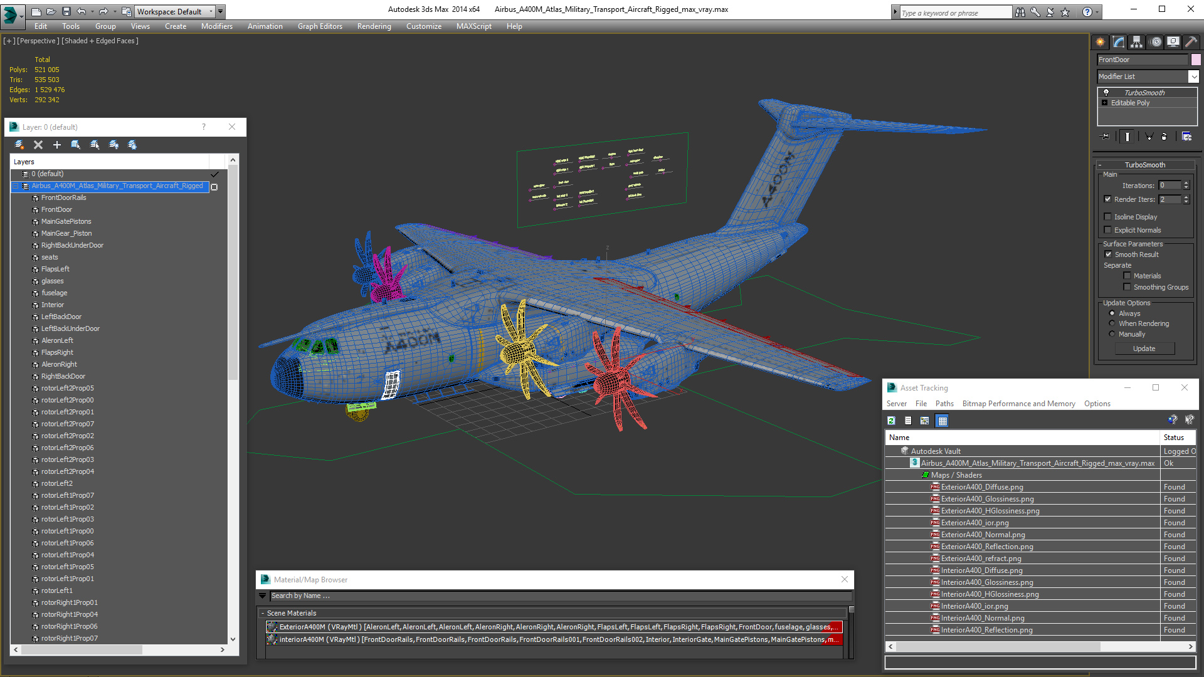1204x677 pixels.
Task: Click Add Selected Objects plus icon in Layers
Action: click(57, 145)
